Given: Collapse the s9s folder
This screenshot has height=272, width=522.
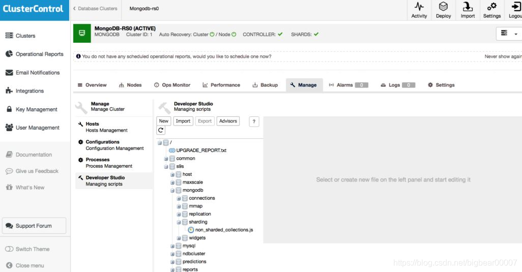Looking at the screenshot, I should (166, 167).
